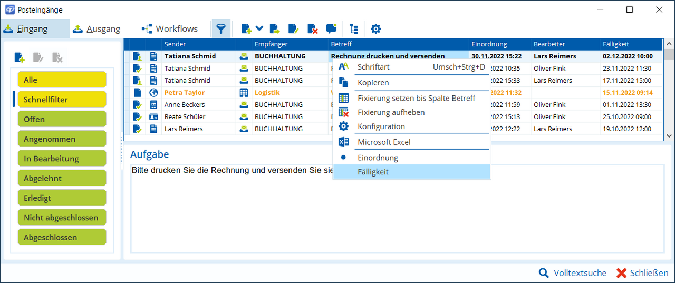Toggle the funnel filter icon in toolbar
This screenshot has height=283, width=675.
click(221, 29)
